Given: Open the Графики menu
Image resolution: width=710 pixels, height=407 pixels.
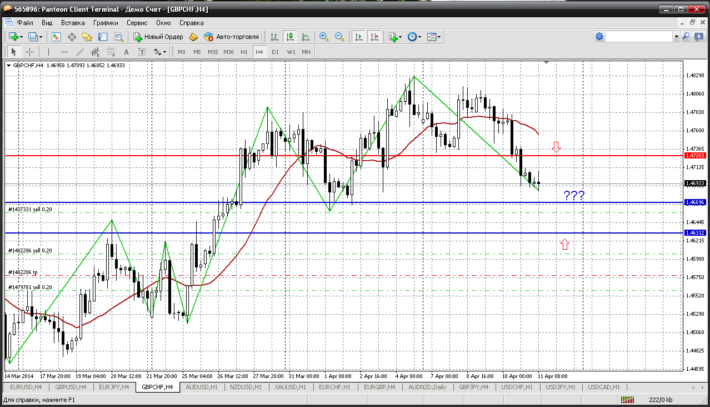Looking at the screenshot, I should pos(106,23).
